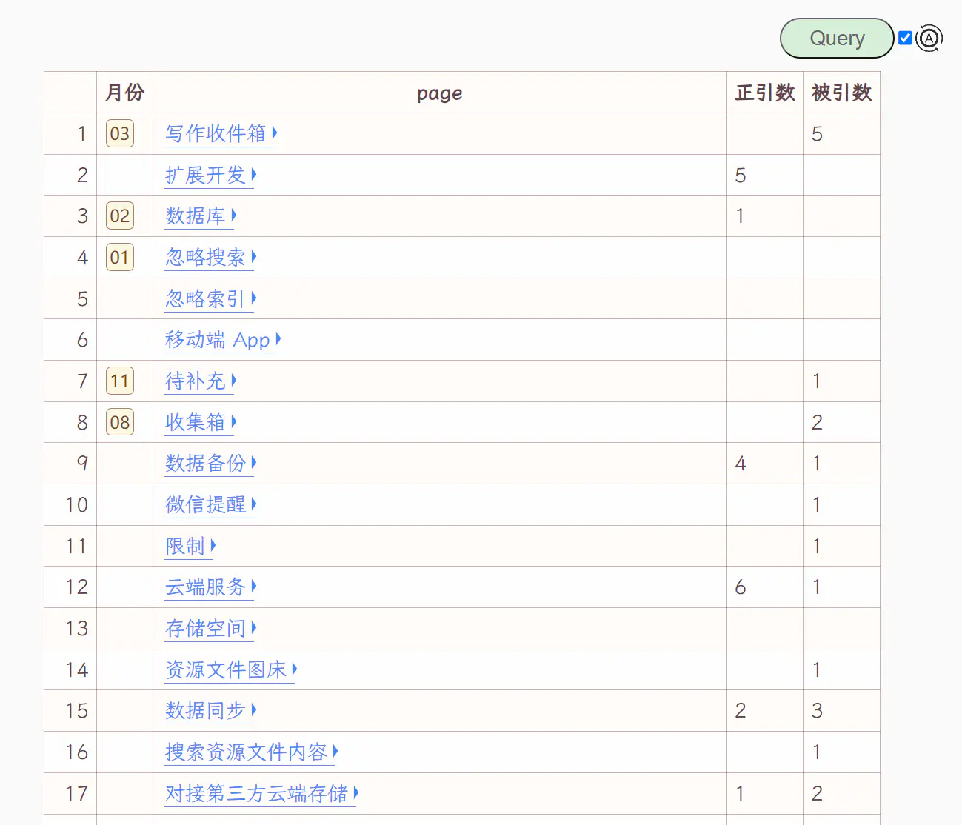Click the arrow after 搜索资源文件内容

point(335,751)
